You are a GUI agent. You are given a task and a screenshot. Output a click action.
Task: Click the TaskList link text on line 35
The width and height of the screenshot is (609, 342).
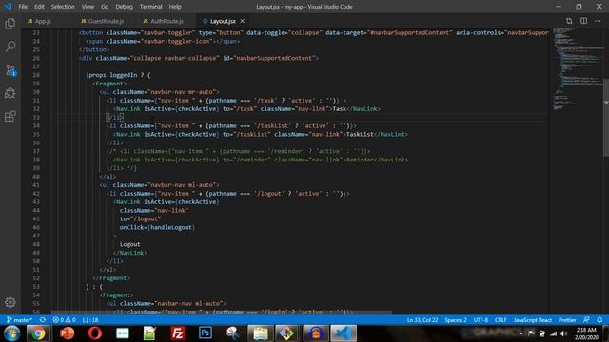[360, 134]
